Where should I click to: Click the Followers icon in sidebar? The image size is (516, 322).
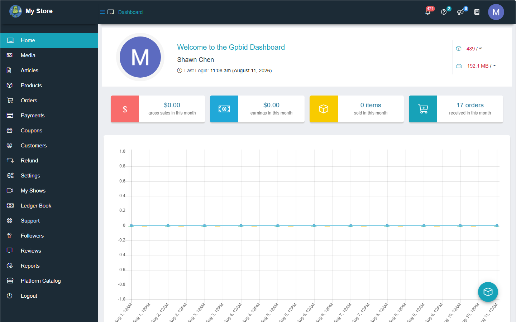click(10, 236)
